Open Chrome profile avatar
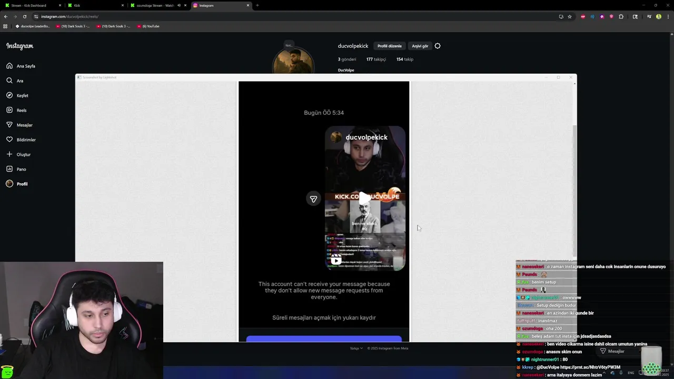674x379 pixels. 659,16
